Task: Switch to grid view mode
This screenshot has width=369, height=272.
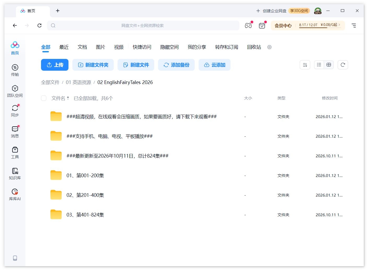Action: (329, 65)
